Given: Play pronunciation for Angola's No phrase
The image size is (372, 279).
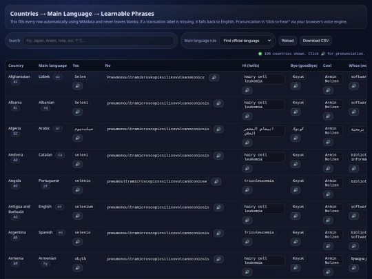Looking at the screenshot, I should coord(216,181).
